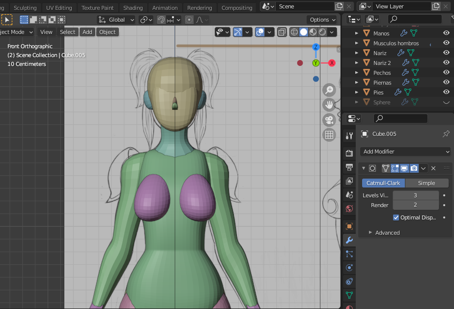Open the Options popover button
This screenshot has height=309, width=454.
[322, 20]
